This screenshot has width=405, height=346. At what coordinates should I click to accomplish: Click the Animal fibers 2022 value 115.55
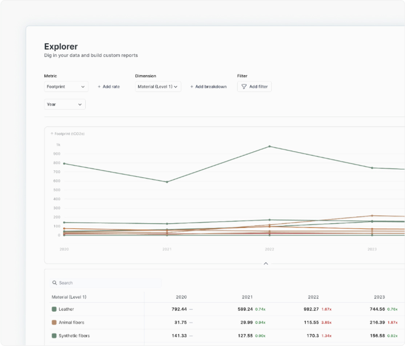(x=311, y=322)
